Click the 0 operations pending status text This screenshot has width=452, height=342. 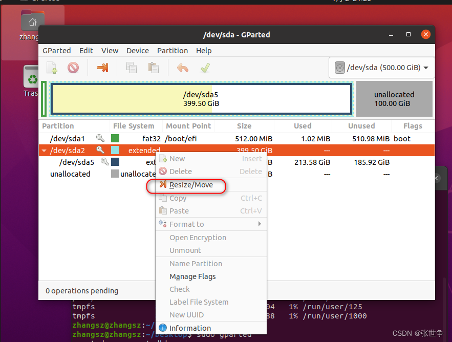[82, 291]
